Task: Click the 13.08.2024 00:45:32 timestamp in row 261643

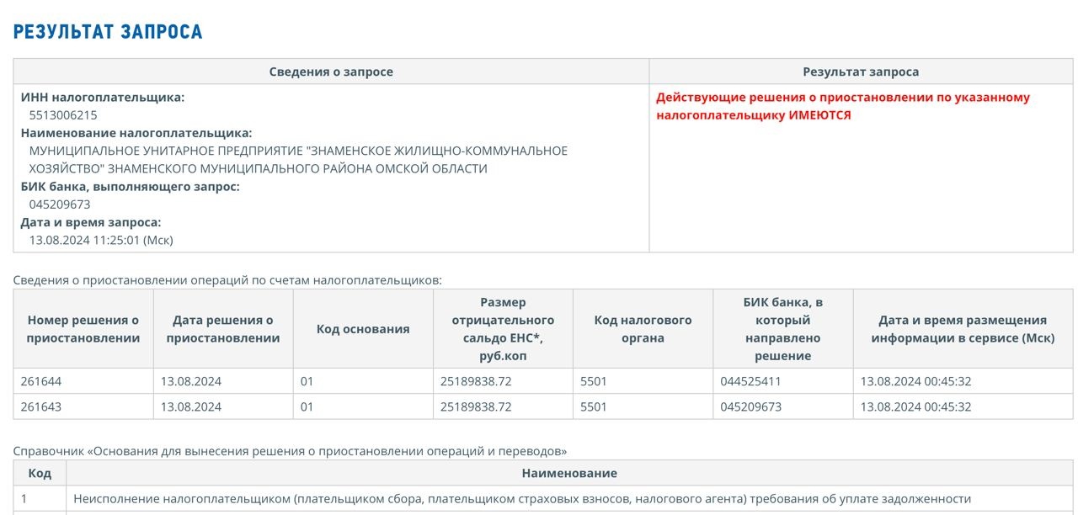Action: (x=915, y=406)
